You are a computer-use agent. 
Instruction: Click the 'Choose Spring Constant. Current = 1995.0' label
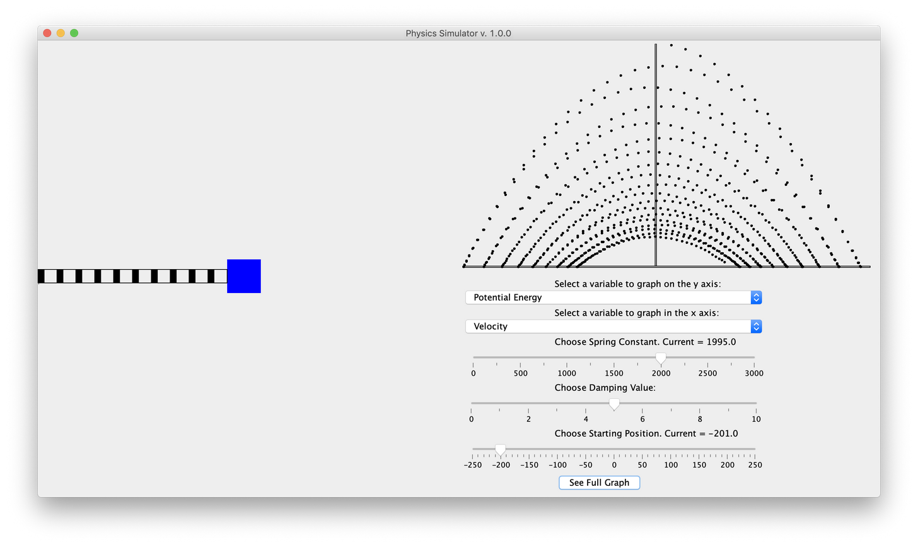point(645,342)
